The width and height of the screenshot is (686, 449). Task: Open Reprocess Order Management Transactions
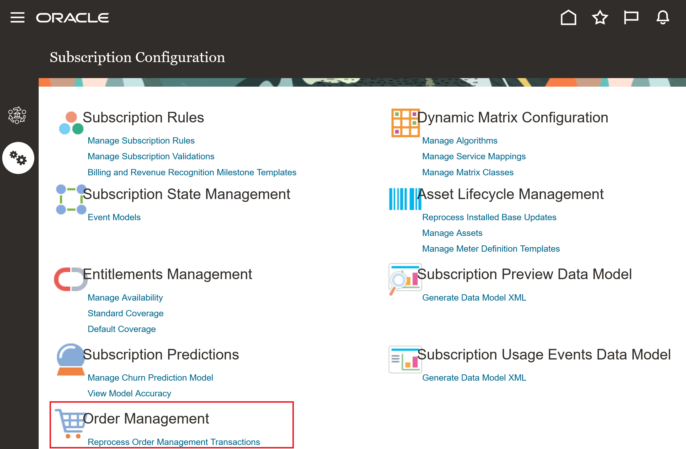[174, 442]
